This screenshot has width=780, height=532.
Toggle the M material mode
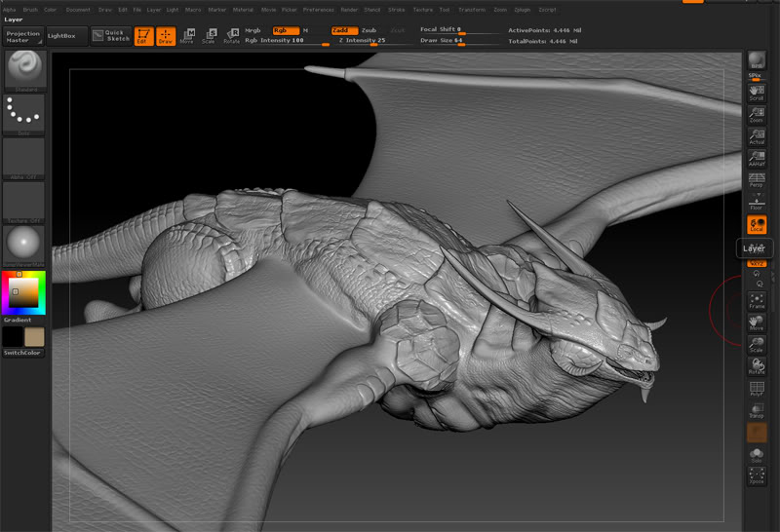point(305,30)
